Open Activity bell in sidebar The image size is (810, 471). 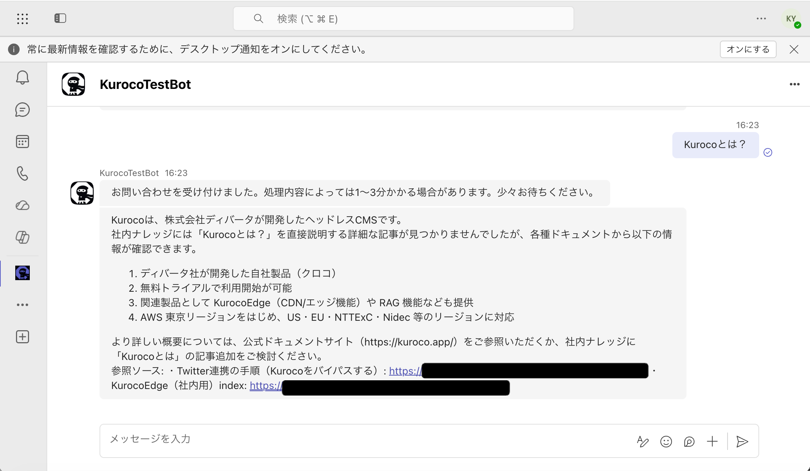tap(23, 78)
